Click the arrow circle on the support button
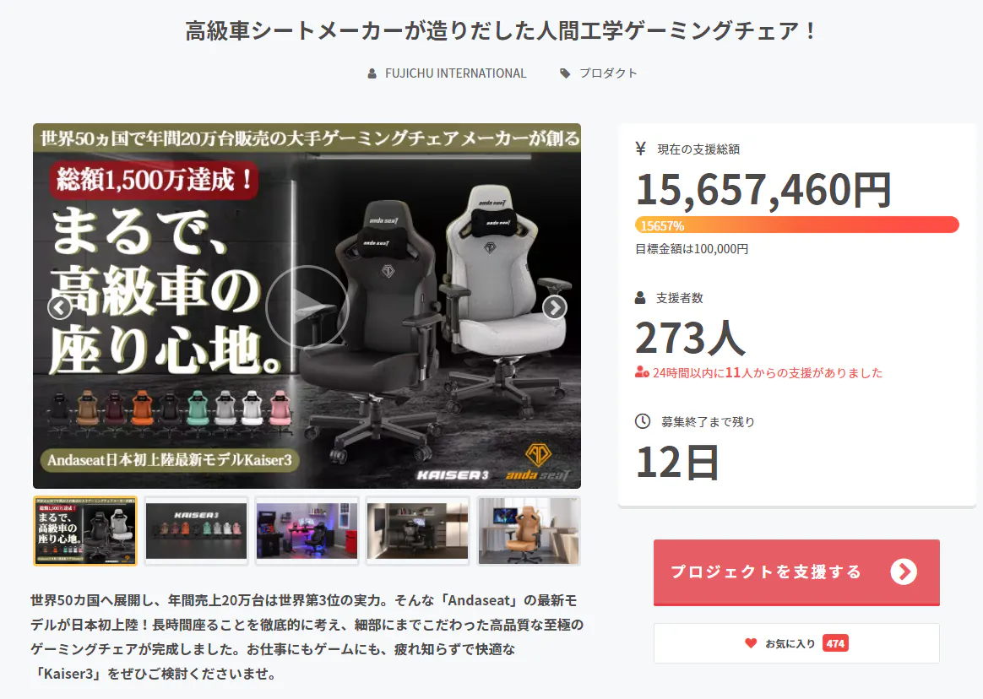The height and width of the screenshot is (699, 983). click(x=904, y=572)
